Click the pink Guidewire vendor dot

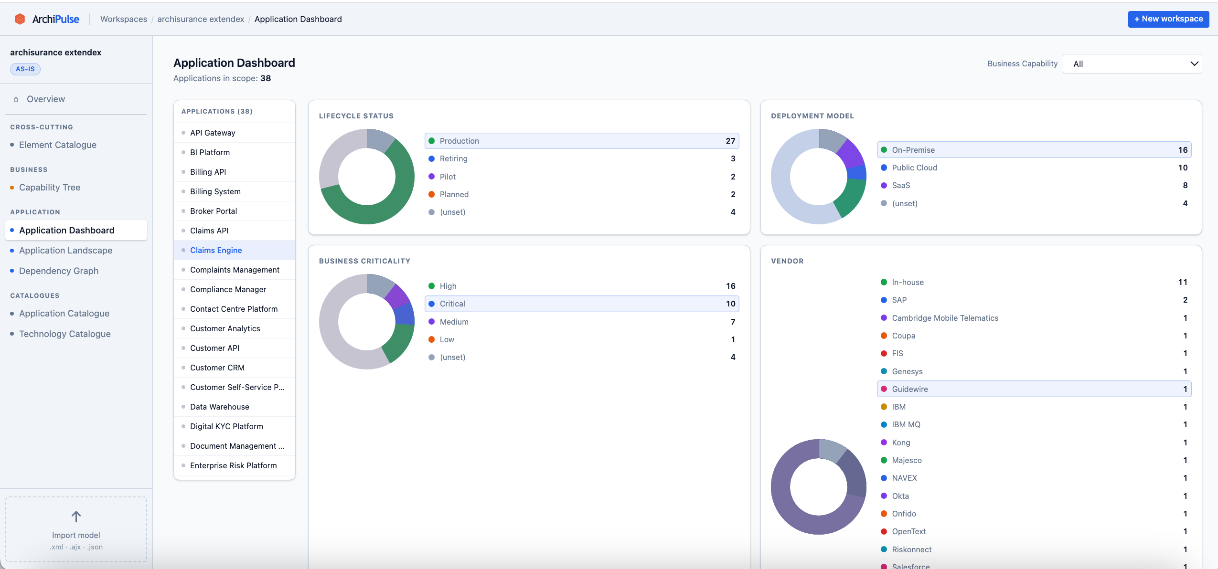pyautogui.click(x=884, y=389)
